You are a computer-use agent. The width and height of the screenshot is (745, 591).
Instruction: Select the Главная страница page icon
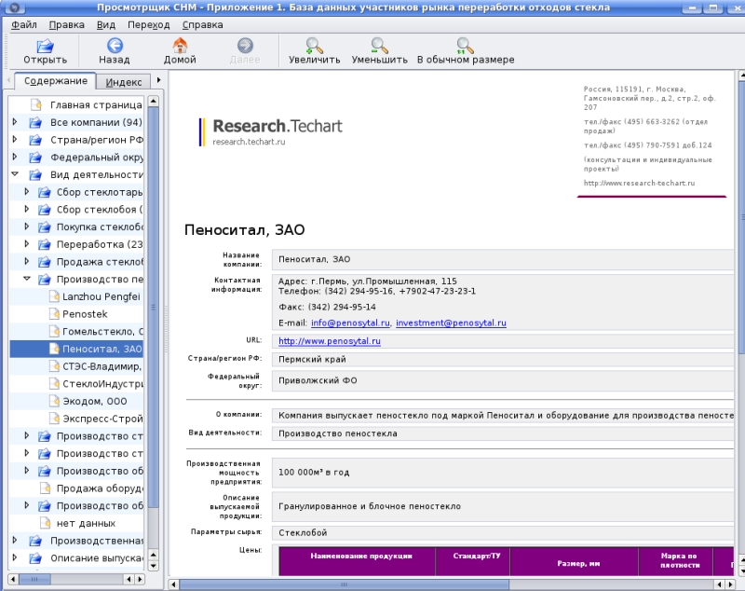coord(35,104)
